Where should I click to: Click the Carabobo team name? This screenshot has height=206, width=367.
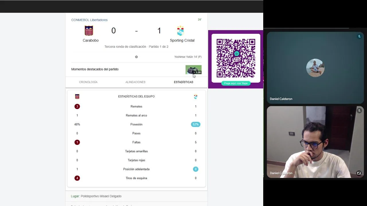pyautogui.click(x=91, y=40)
